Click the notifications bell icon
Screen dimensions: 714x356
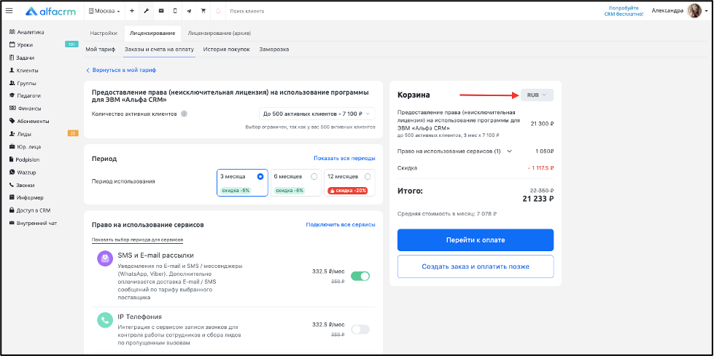coord(218,11)
